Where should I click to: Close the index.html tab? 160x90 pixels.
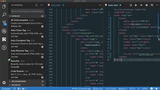pos(120,5)
